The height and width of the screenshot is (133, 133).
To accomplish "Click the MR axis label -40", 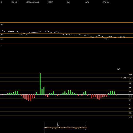I will [130, 105].
